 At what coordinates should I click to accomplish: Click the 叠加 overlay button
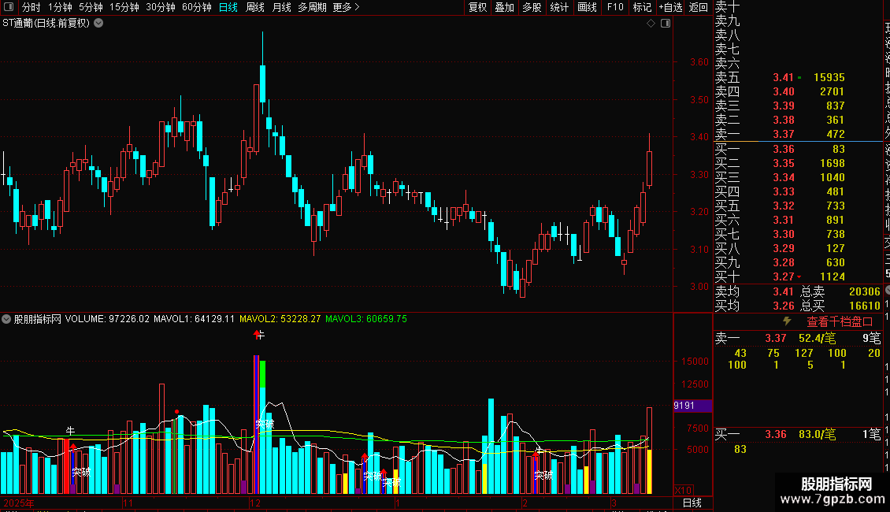pos(505,7)
